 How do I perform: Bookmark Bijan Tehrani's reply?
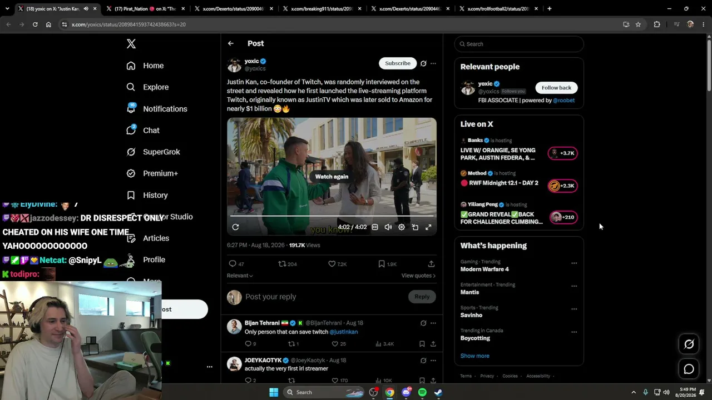coord(422,344)
